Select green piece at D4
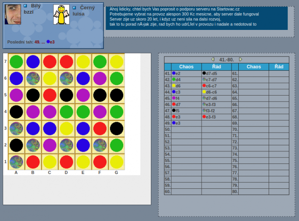The height and width of the screenshot is (221, 299). 66,112
